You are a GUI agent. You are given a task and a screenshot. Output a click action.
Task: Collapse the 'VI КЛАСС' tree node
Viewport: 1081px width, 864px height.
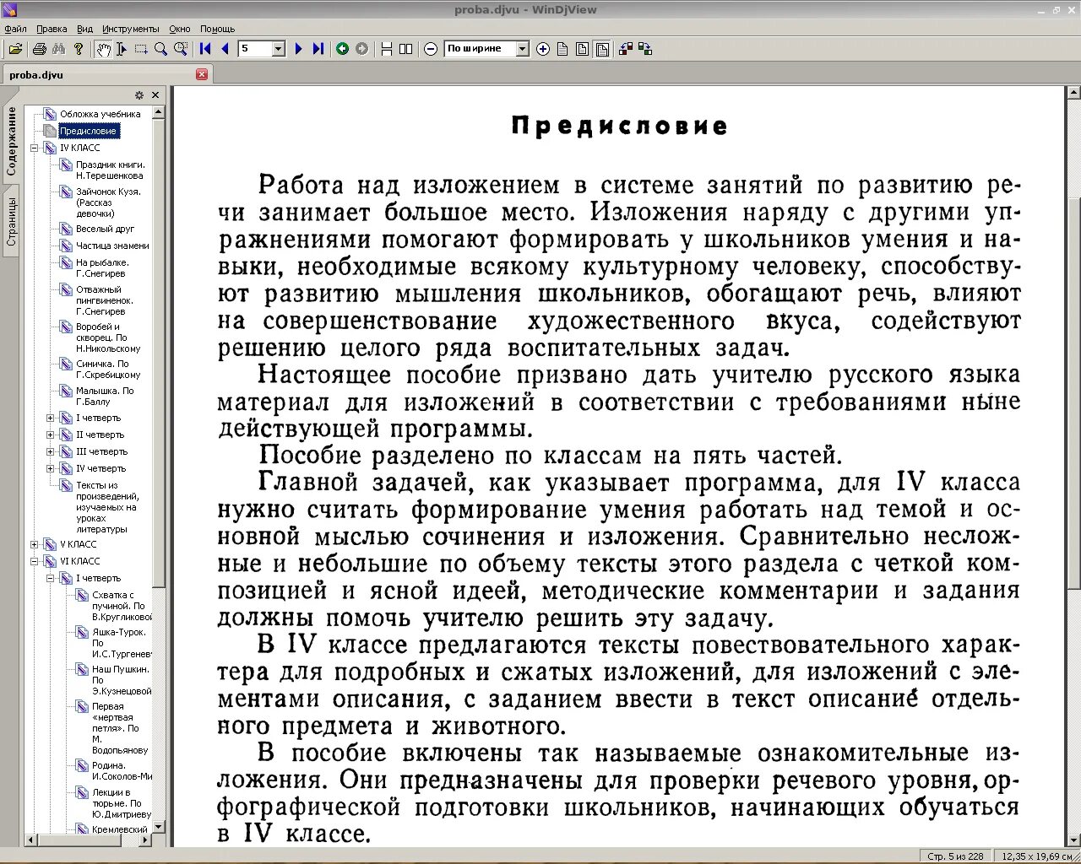[x=35, y=561]
